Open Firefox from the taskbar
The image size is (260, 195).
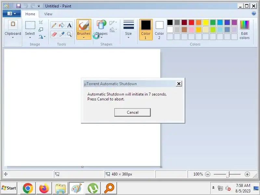44,188
